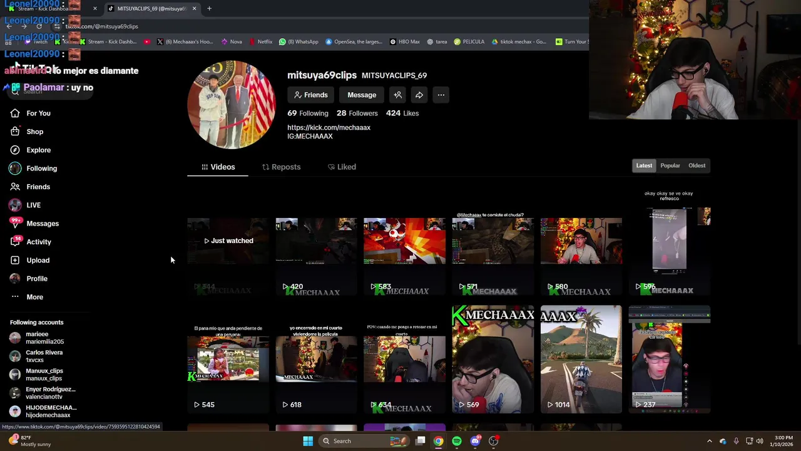Viewport: 801px width, 451px height.
Task: Show hidden system tray icons
Action: click(709, 441)
